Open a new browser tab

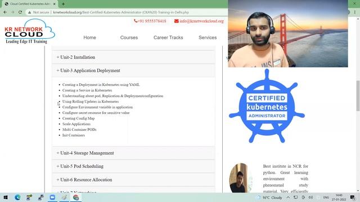pyautogui.click(x=63, y=4)
